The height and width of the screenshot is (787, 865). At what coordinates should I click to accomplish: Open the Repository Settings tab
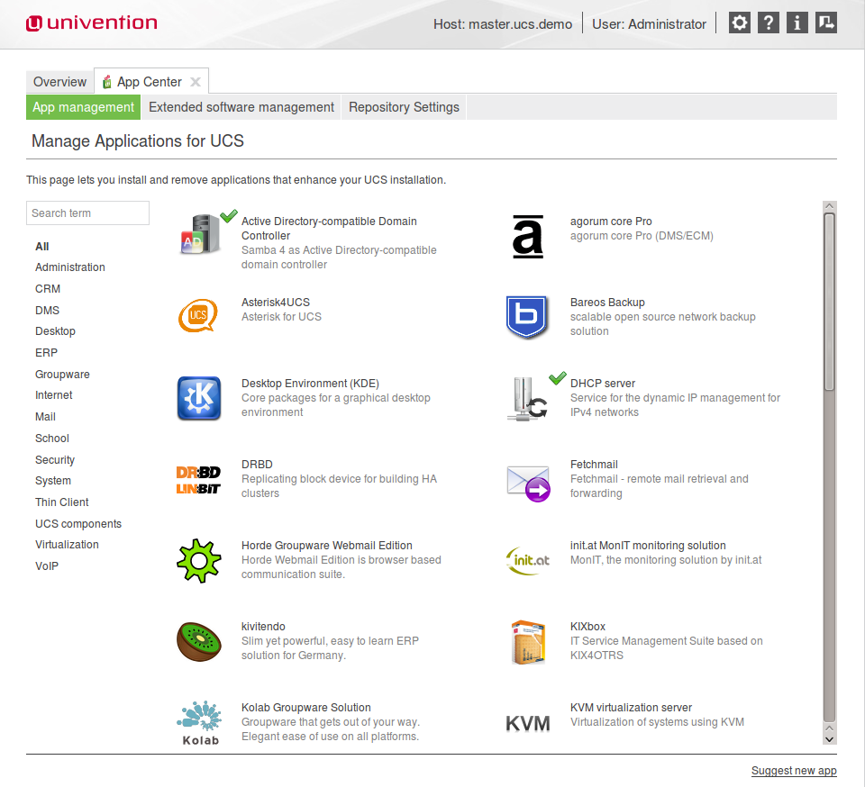coord(404,107)
